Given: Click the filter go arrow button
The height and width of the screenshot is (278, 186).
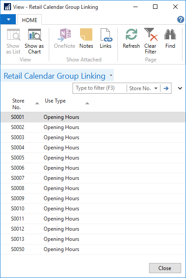Looking at the screenshot, I should pos(166,88).
